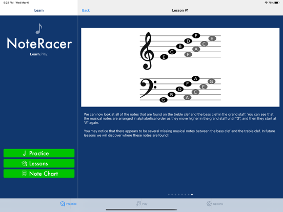Open the Lessons green button
The height and width of the screenshot is (212, 283).
pos(39,163)
